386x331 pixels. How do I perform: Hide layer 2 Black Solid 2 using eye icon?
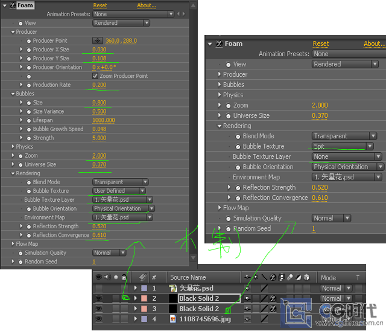click(98, 298)
